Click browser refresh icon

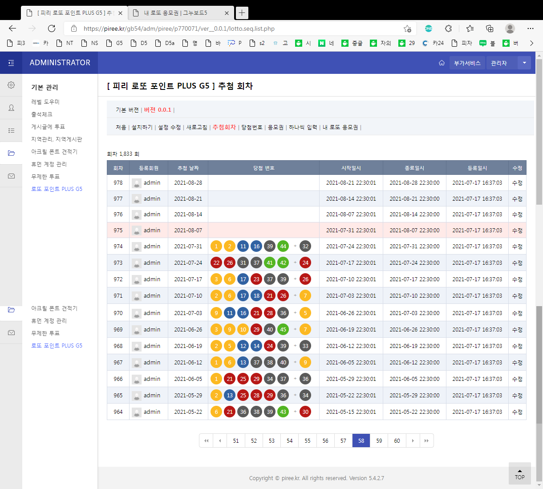pyautogui.click(x=52, y=28)
